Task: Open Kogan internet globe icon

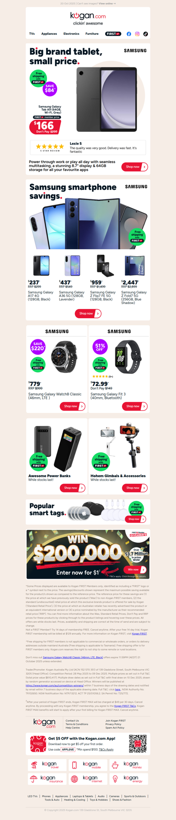Action: point(74,779)
